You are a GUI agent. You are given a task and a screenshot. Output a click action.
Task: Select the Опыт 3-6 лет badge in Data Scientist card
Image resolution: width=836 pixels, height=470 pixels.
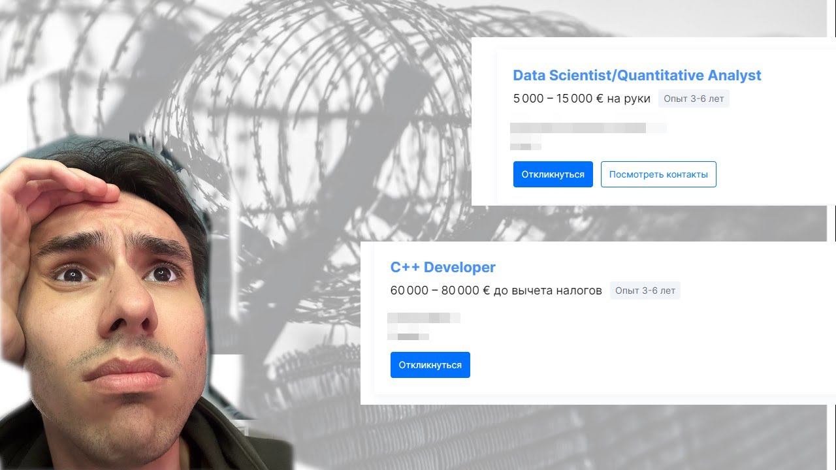[694, 99]
